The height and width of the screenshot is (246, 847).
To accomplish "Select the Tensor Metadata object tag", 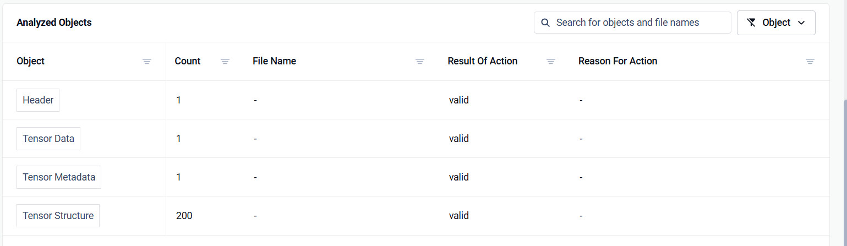I will (59, 177).
